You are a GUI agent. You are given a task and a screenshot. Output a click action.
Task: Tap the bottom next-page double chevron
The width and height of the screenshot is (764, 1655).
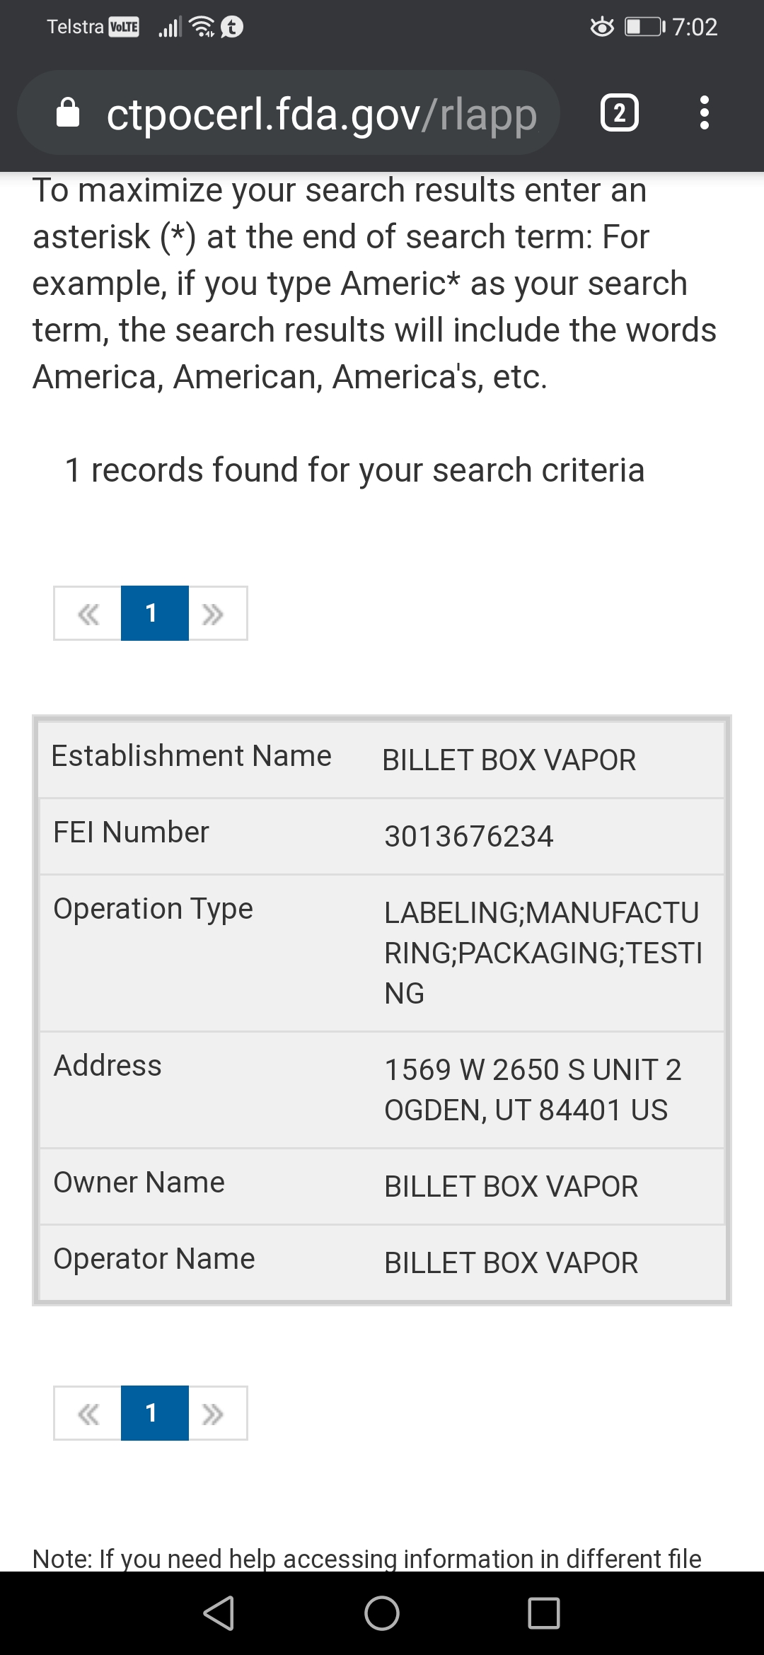coord(214,1413)
